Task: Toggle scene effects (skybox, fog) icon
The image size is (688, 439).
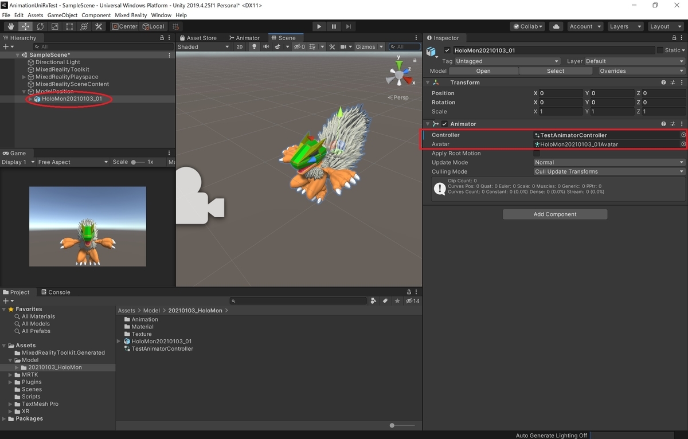Action: click(277, 47)
